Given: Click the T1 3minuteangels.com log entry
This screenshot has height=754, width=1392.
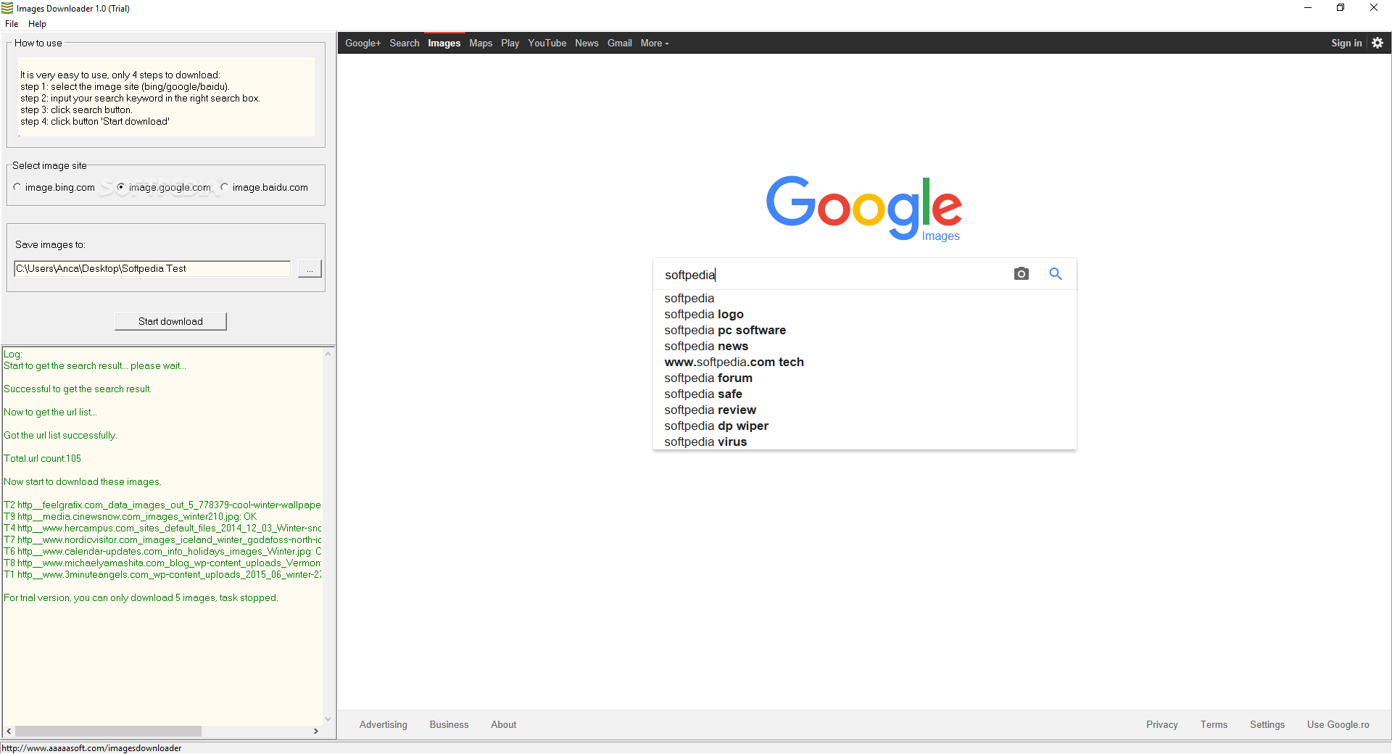Looking at the screenshot, I should tap(162, 574).
